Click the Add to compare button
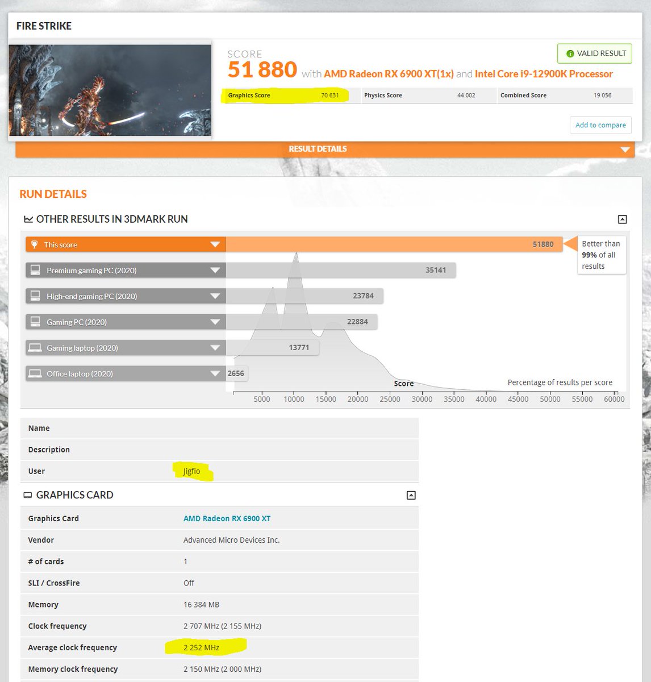651x682 pixels. point(600,125)
